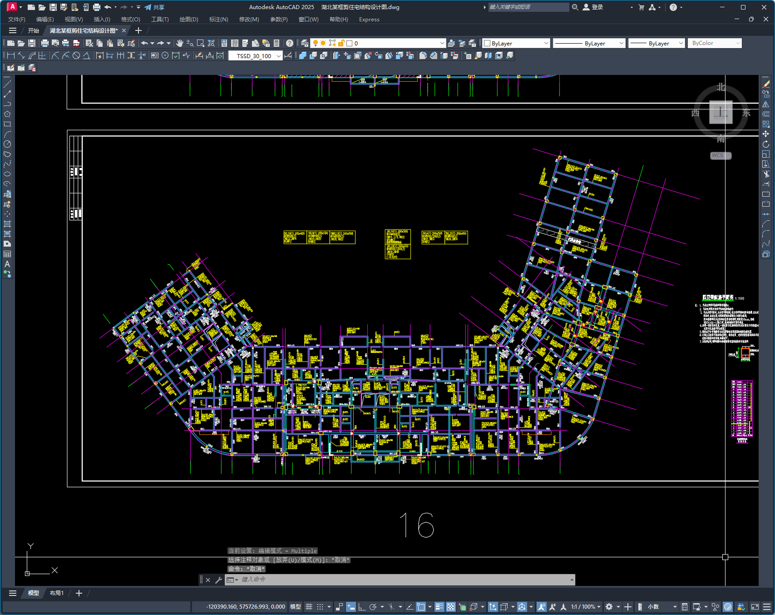775x615 pixels.
Task: Toggle dynamic input in status bar
Action: pos(350,607)
